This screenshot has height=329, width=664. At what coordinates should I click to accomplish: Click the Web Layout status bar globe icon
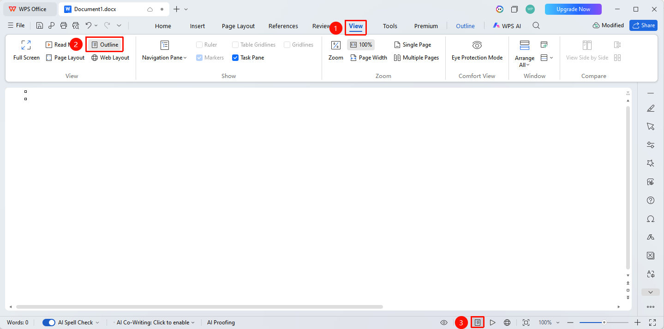507,323
